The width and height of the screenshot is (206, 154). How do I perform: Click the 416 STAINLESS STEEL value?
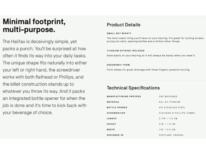172,107
